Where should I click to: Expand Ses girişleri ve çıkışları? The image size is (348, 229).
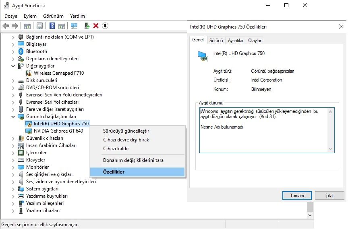(13, 174)
